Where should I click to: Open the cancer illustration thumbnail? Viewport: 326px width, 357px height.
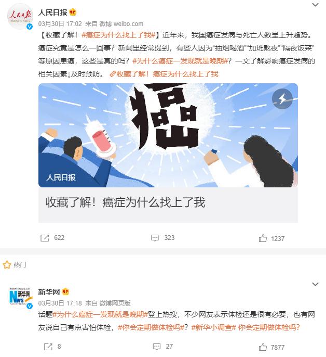[x=168, y=135]
